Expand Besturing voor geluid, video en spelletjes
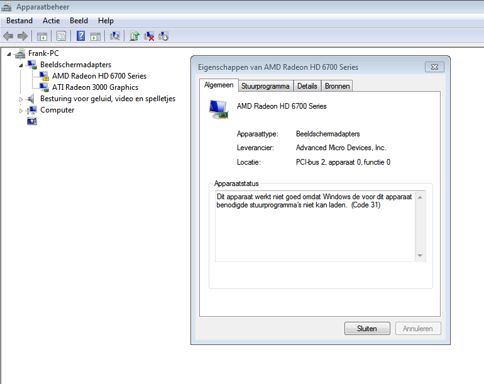 click(21, 99)
